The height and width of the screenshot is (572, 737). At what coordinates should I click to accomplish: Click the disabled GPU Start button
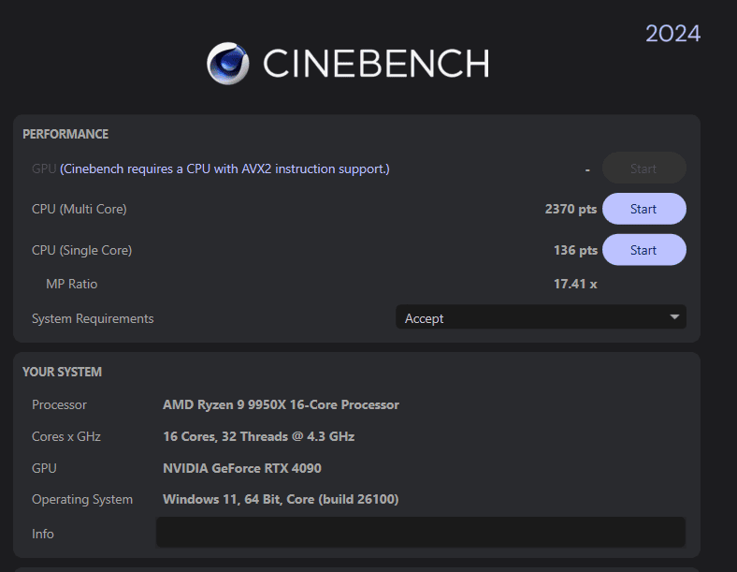[643, 168]
